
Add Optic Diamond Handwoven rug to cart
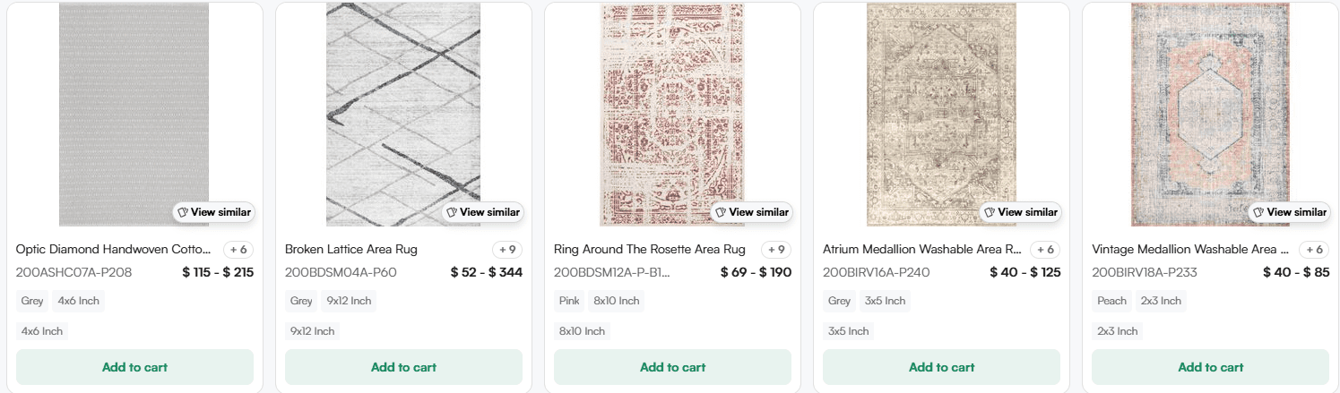tap(134, 367)
